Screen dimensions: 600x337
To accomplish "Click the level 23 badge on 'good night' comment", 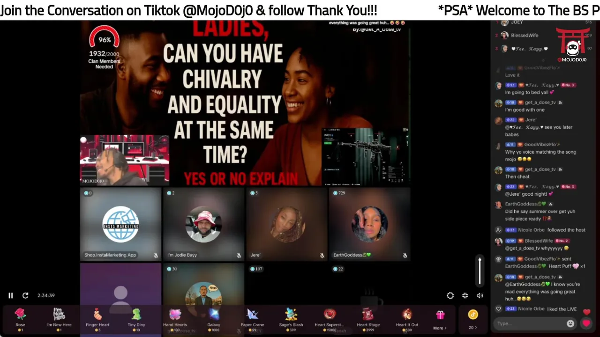I will pos(510,187).
